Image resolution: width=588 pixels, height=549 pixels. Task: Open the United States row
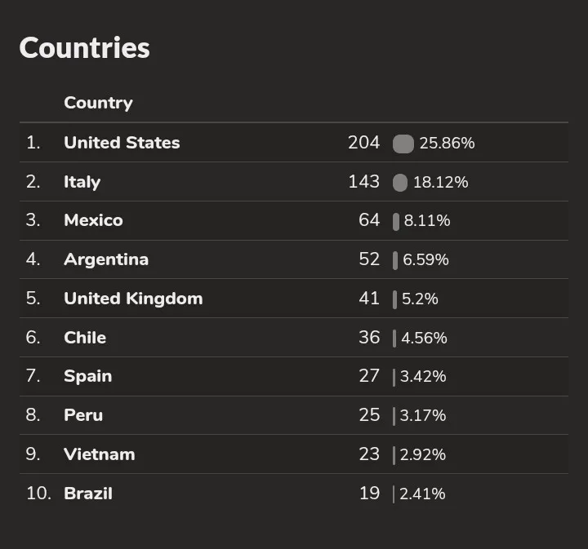122,143
